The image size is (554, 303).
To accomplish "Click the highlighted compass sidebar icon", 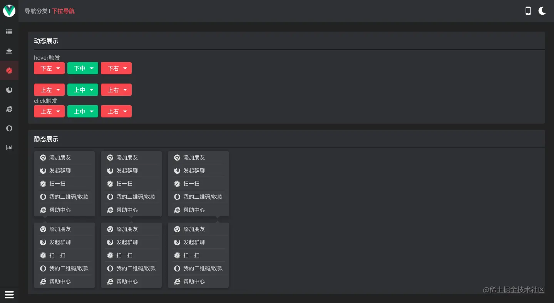I will point(9,70).
